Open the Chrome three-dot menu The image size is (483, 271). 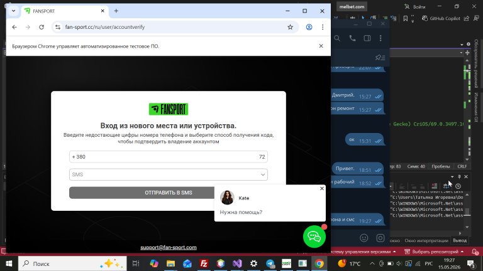(323, 27)
